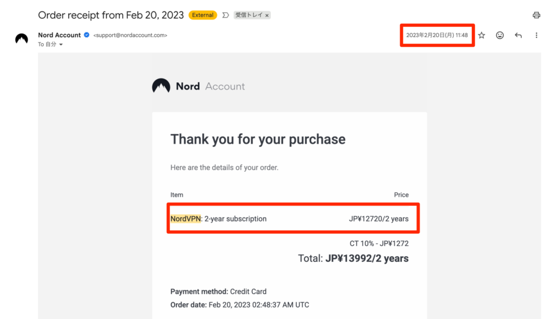
Task: Remove the 受信トレイ label with the x
Action: coord(267,15)
